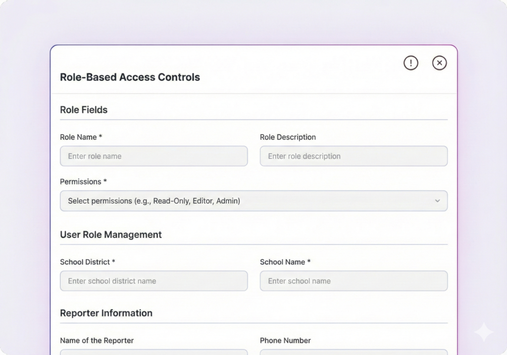The image size is (507, 355).
Task: Click the Phone Number label
Action: pos(285,340)
